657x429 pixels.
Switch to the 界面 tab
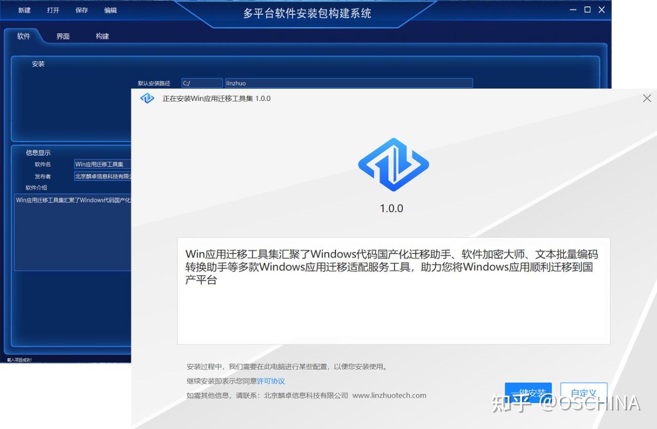[63, 36]
